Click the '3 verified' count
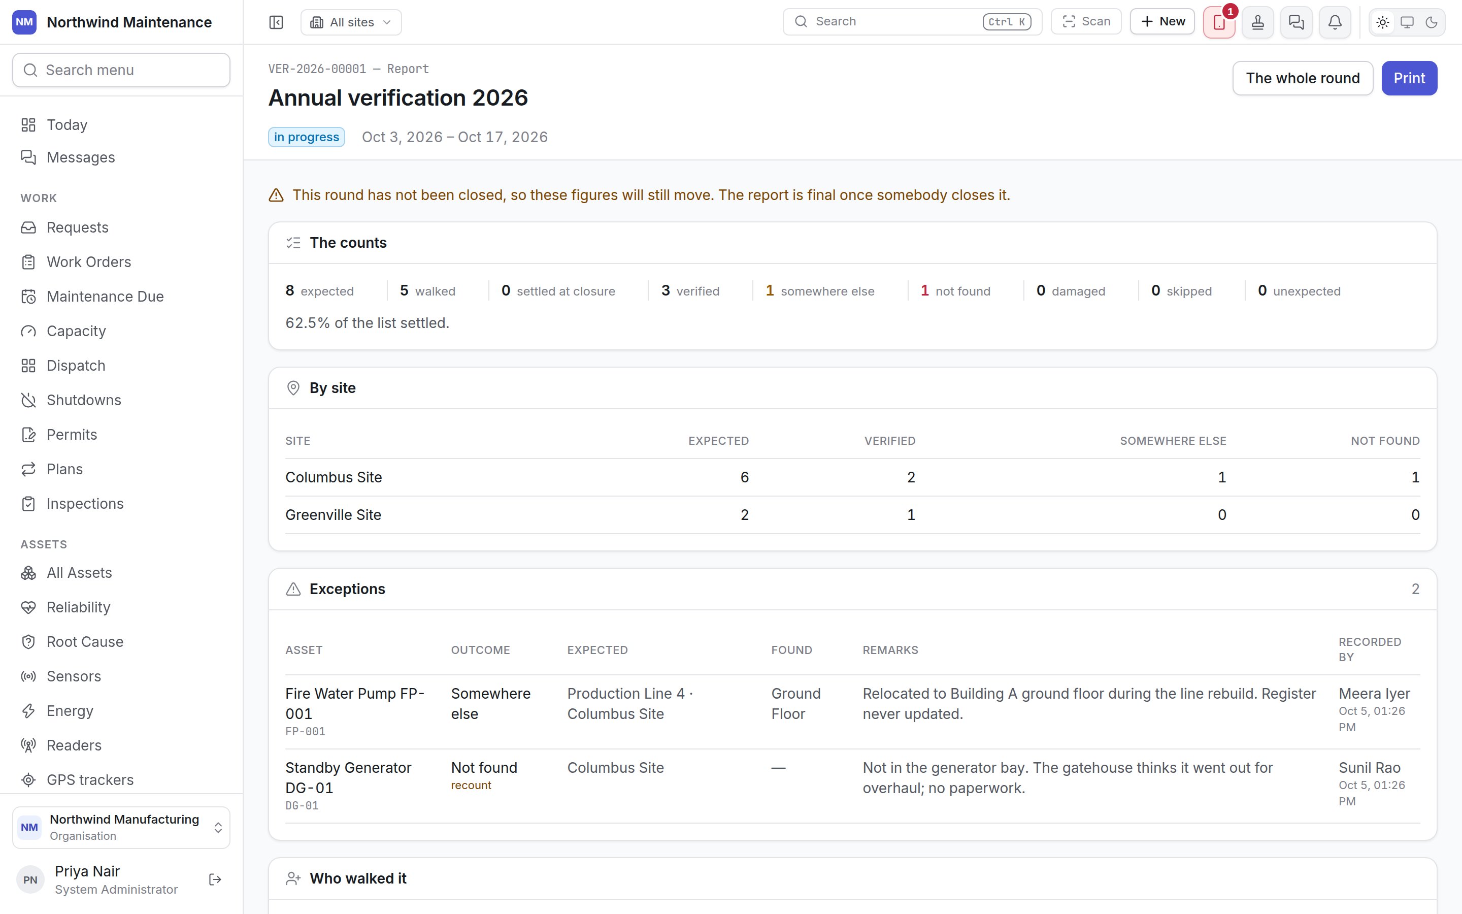 [x=690, y=291]
